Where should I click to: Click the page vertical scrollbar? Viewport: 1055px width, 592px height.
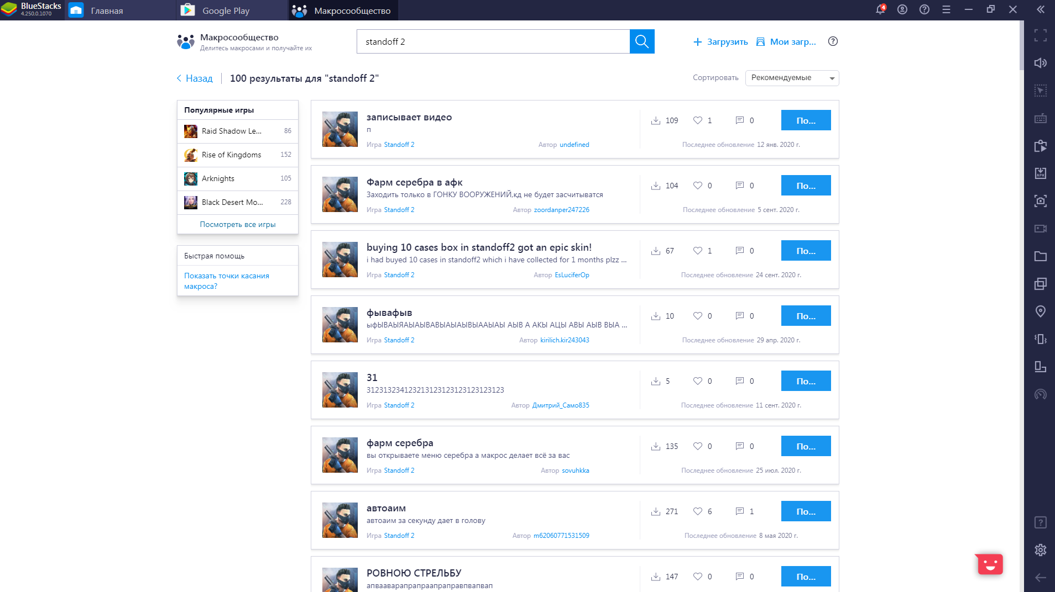pos(1021,46)
